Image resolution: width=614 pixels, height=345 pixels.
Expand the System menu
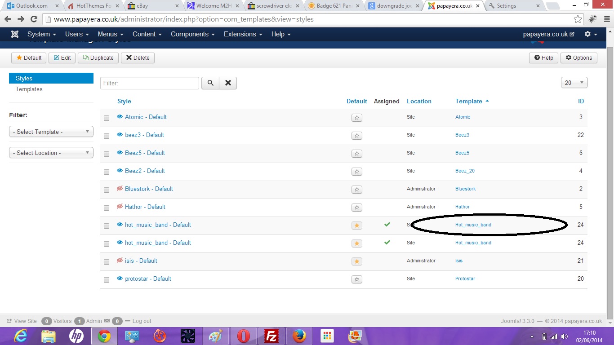pos(41,34)
